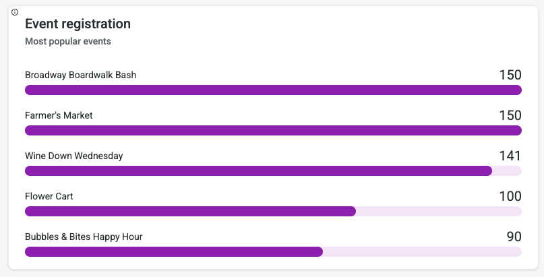The width and height of the screenshot is (544, 277).
Task: Click the filled purple Flower Cart bar
Action: tap(190, 212)
